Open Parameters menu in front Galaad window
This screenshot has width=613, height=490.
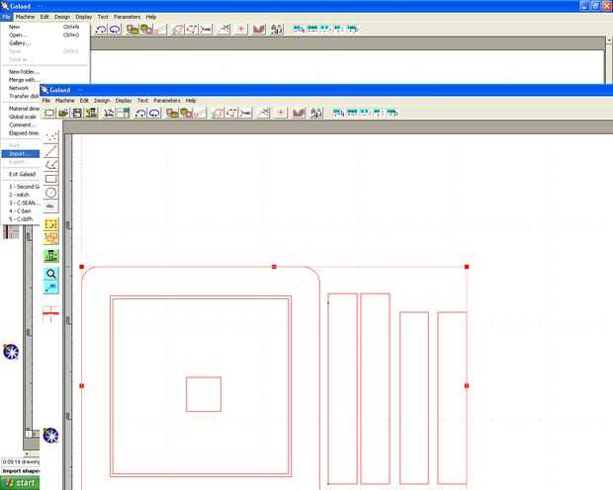pos(167,101)
